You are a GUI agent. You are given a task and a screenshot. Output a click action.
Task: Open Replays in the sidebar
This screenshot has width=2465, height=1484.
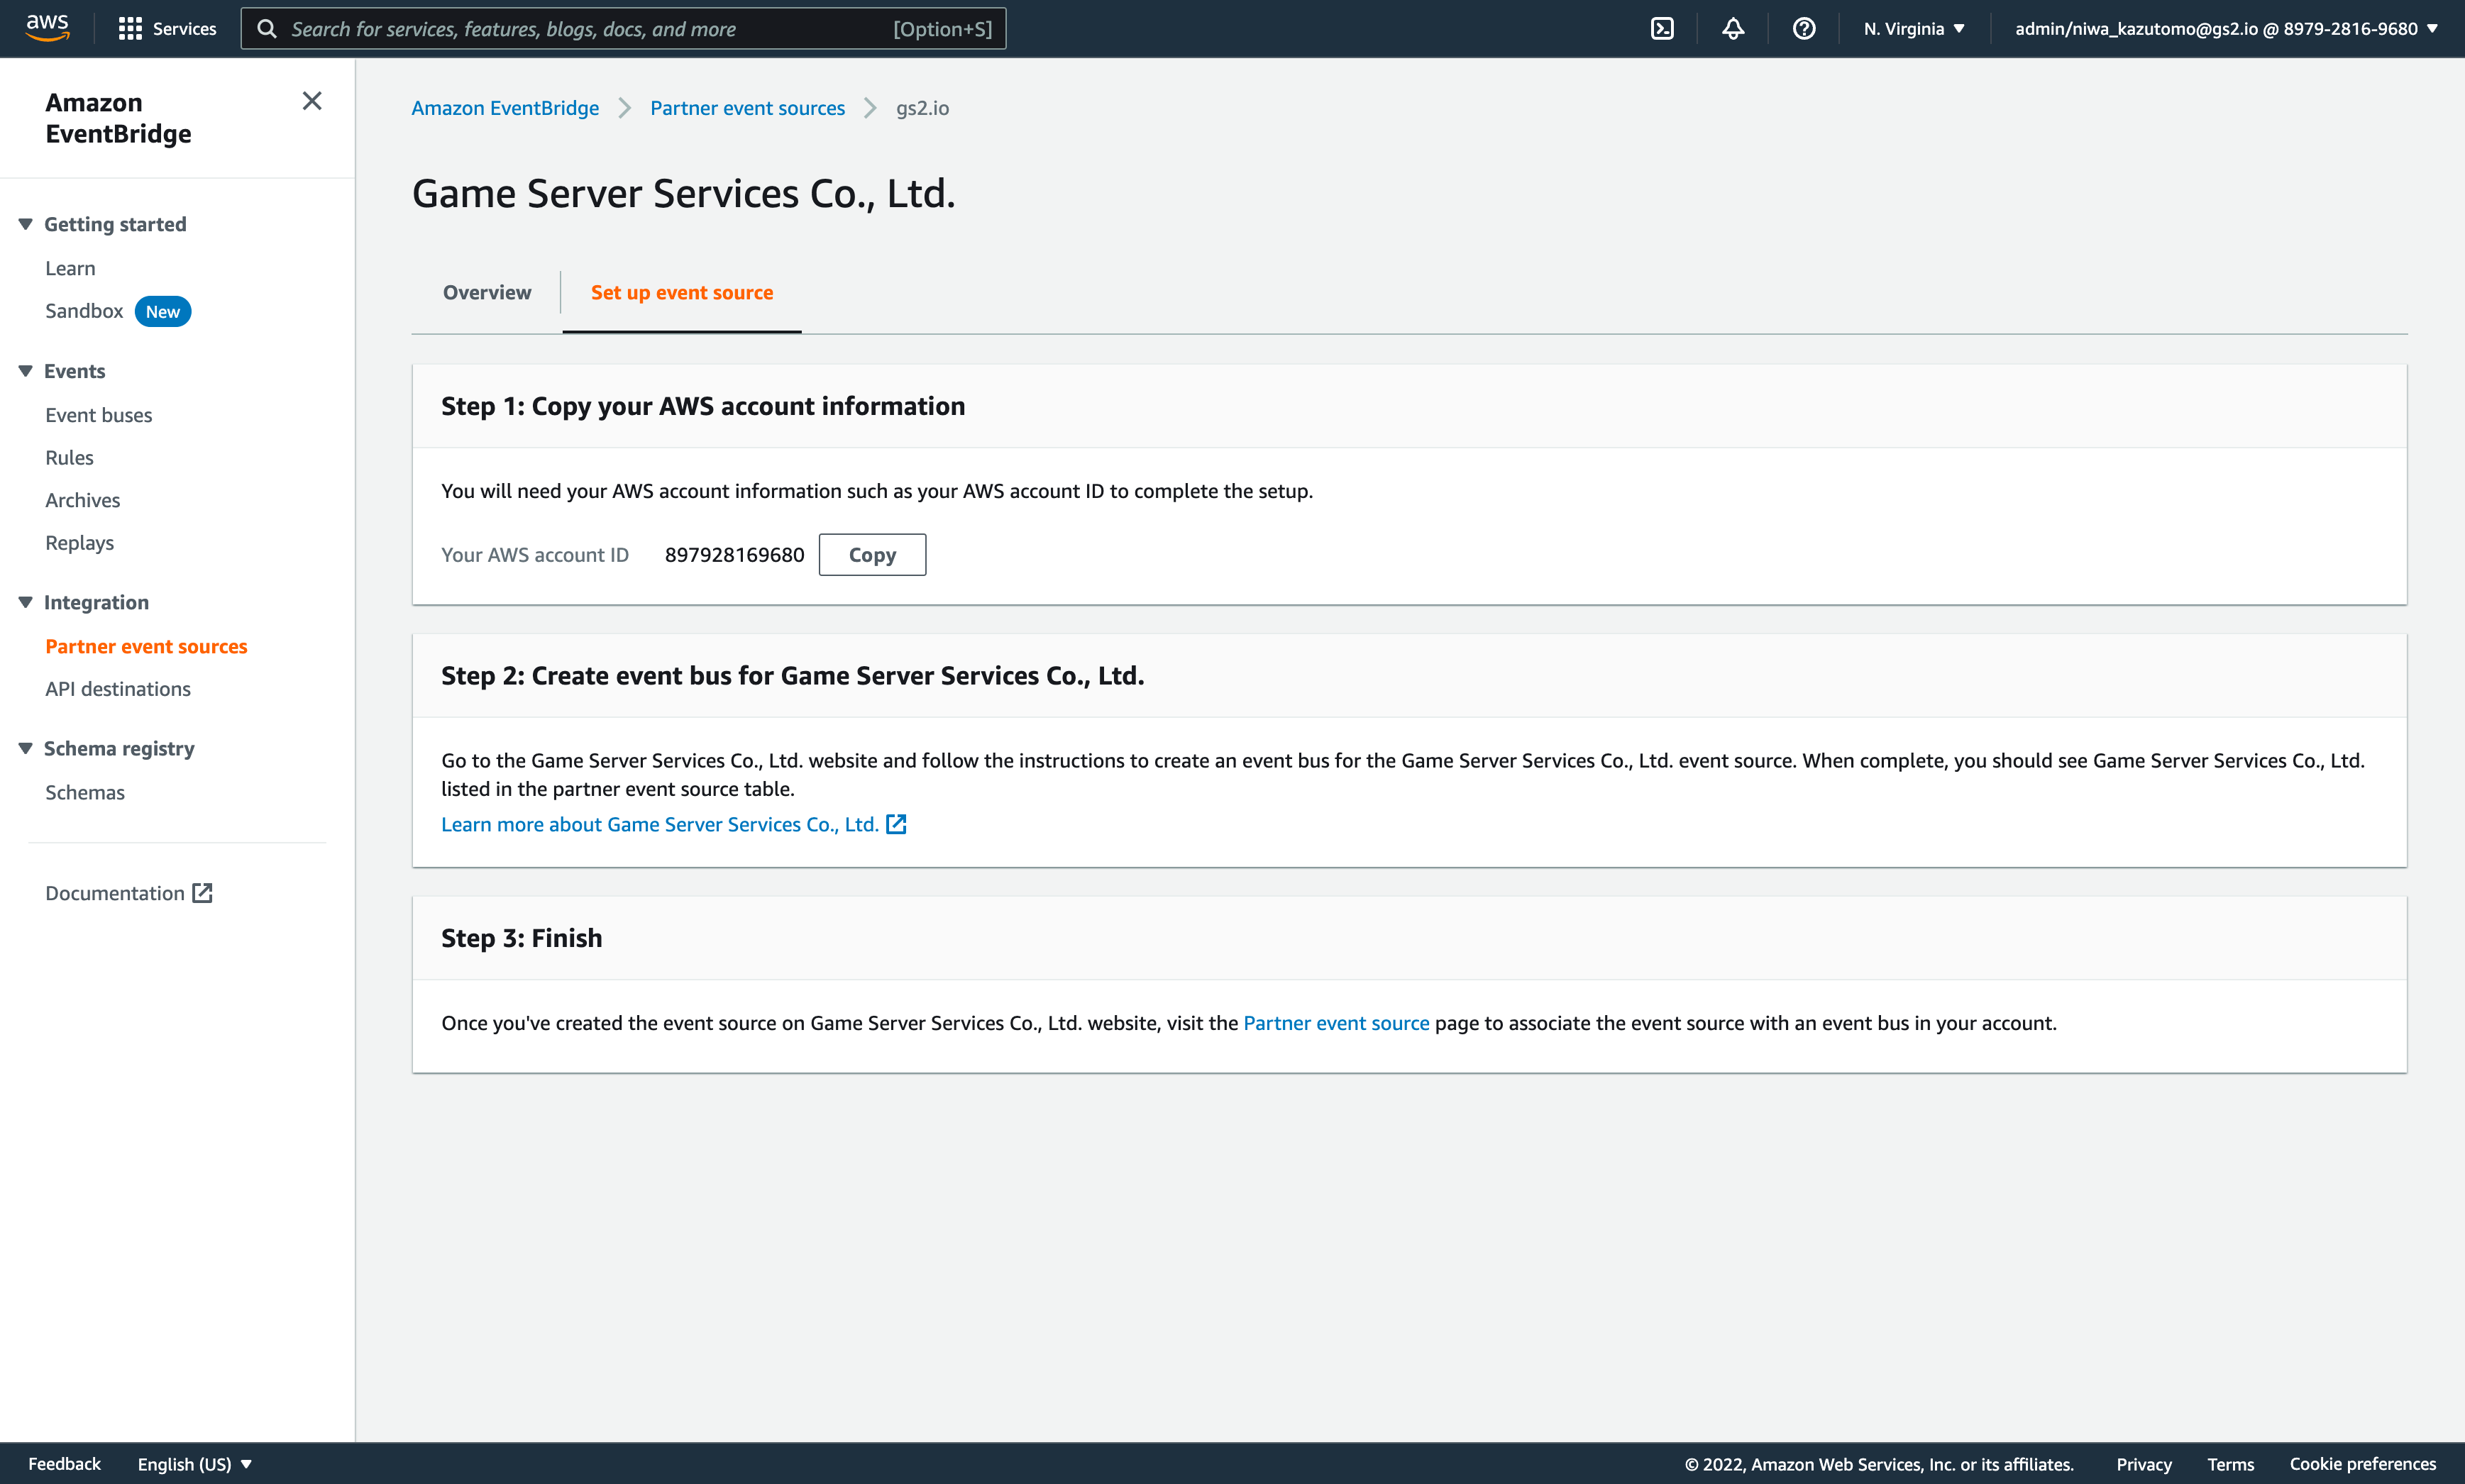(x=79, y=543)
